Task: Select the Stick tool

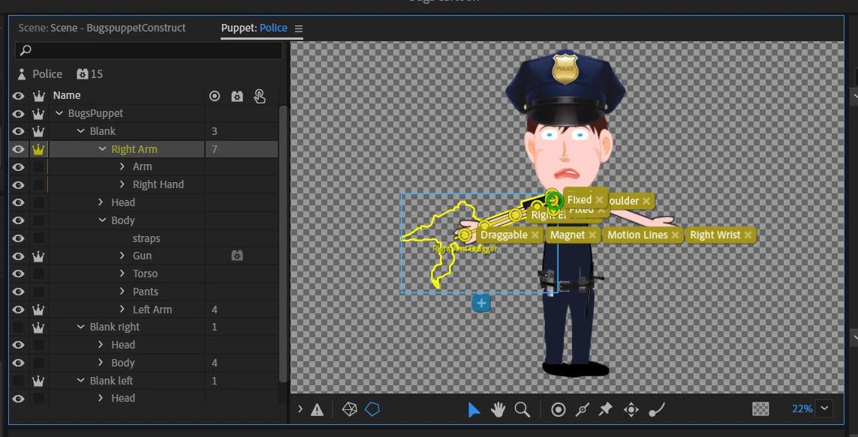Action: 583,410
